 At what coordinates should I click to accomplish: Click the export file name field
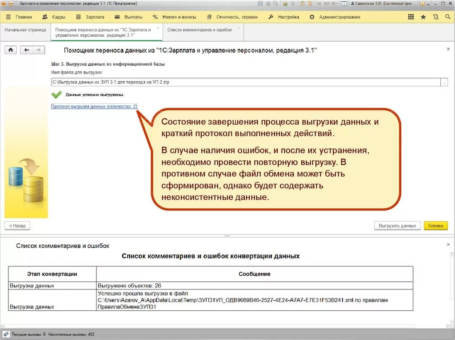[x=246, y=82]
